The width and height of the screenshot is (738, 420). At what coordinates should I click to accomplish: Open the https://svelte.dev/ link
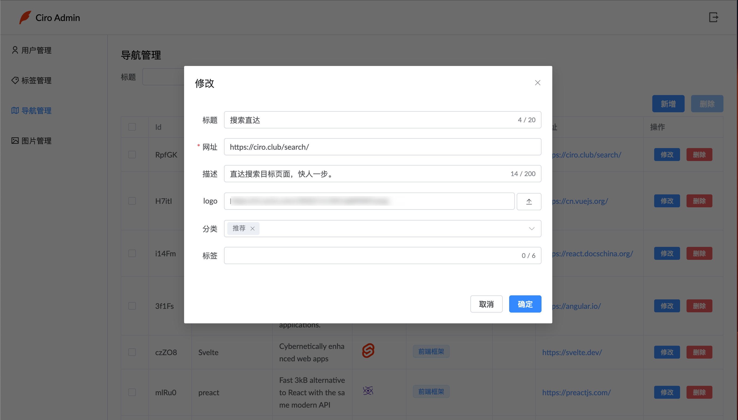coord(572,352)
